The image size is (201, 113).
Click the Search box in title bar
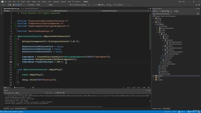(77, 2)
